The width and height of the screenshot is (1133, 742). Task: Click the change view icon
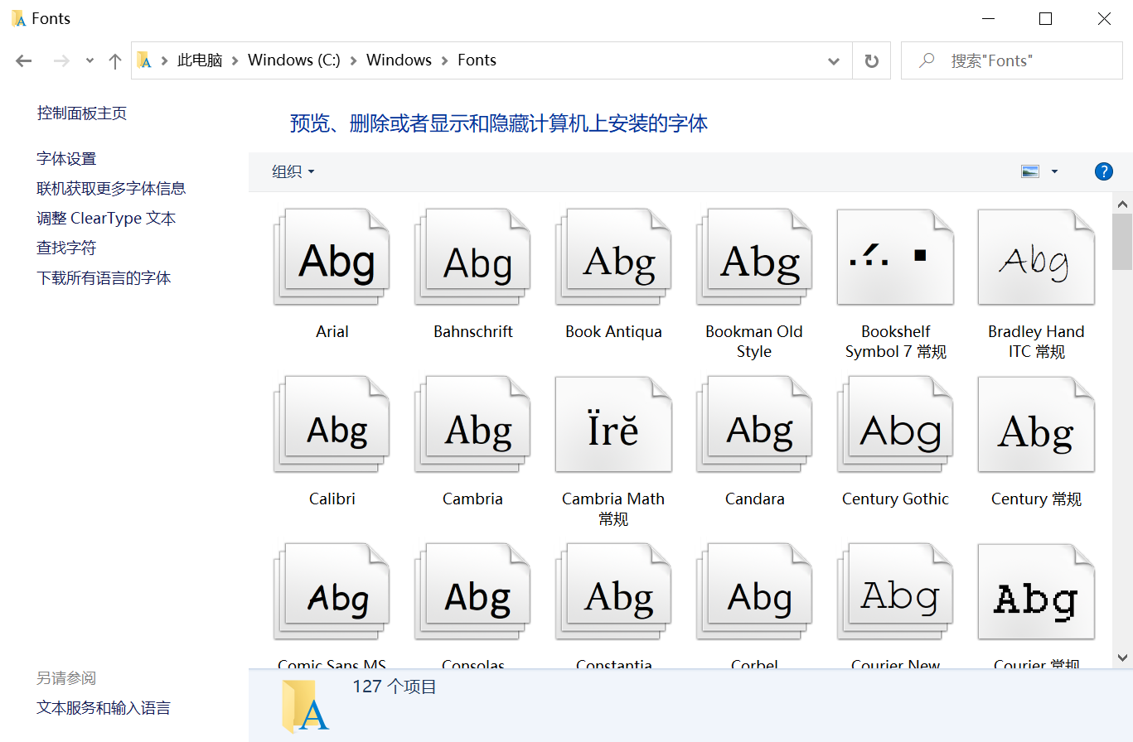tap(1030, 171)
